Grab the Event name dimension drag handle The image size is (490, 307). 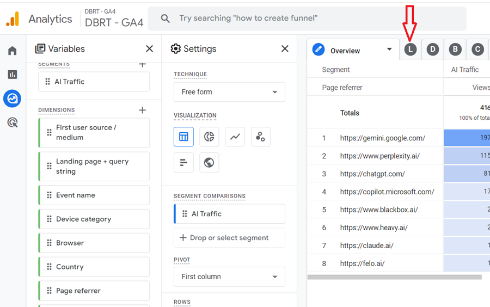(x=49, y=195)
